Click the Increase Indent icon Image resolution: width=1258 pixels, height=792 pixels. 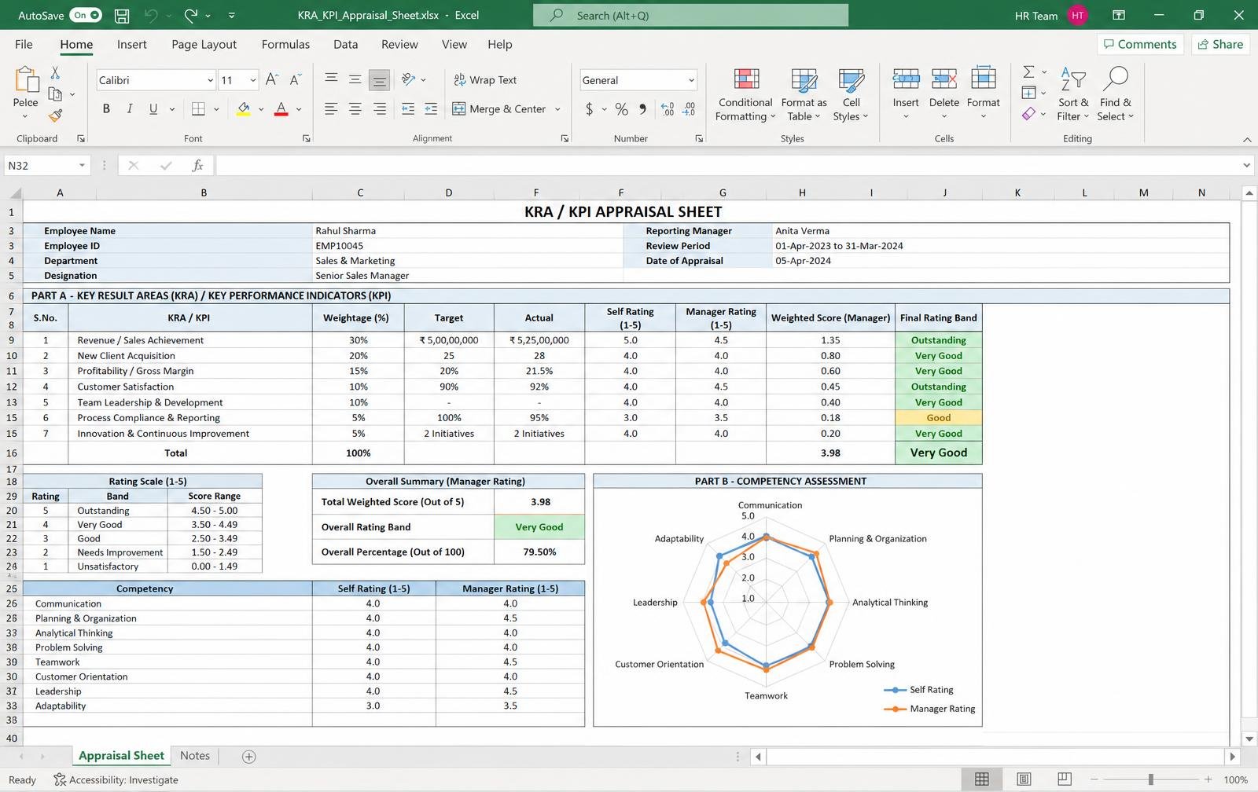click(x=431, y=109)
